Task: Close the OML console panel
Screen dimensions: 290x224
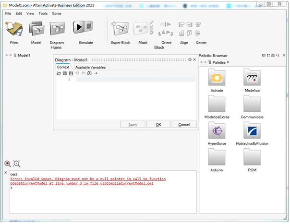Action: (6, 173)
